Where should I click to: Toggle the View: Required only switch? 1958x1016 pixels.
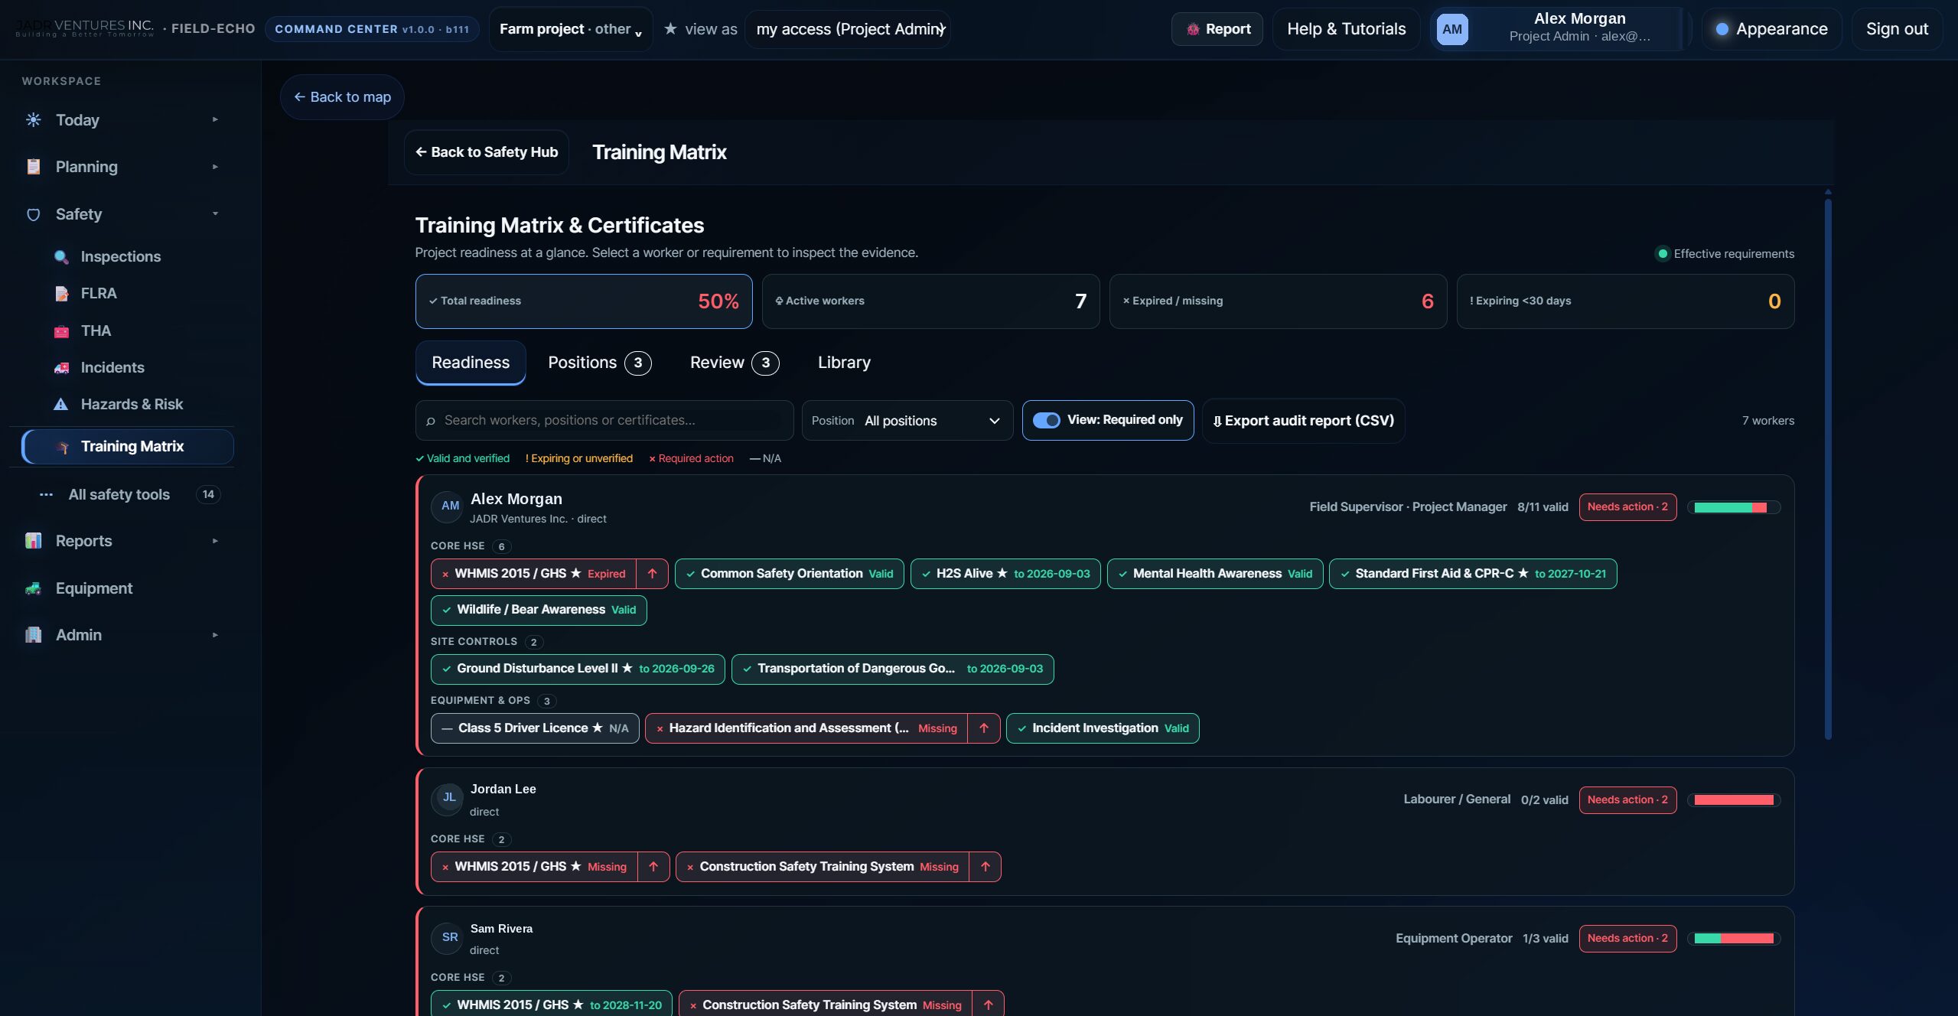pos(1046,420)
